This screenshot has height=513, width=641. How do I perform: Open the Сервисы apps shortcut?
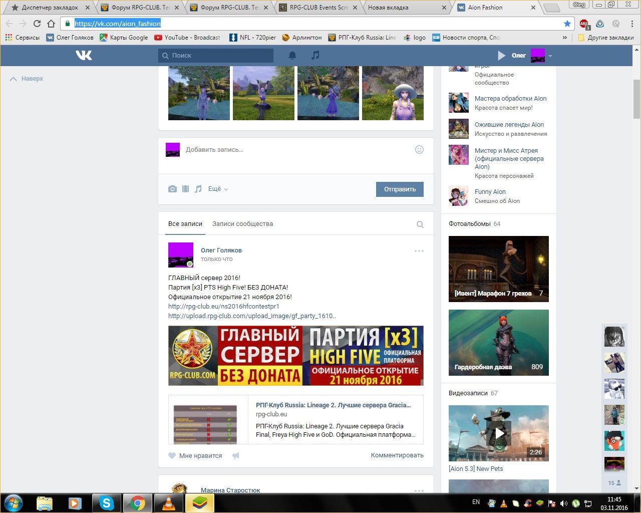coord(23,38)
